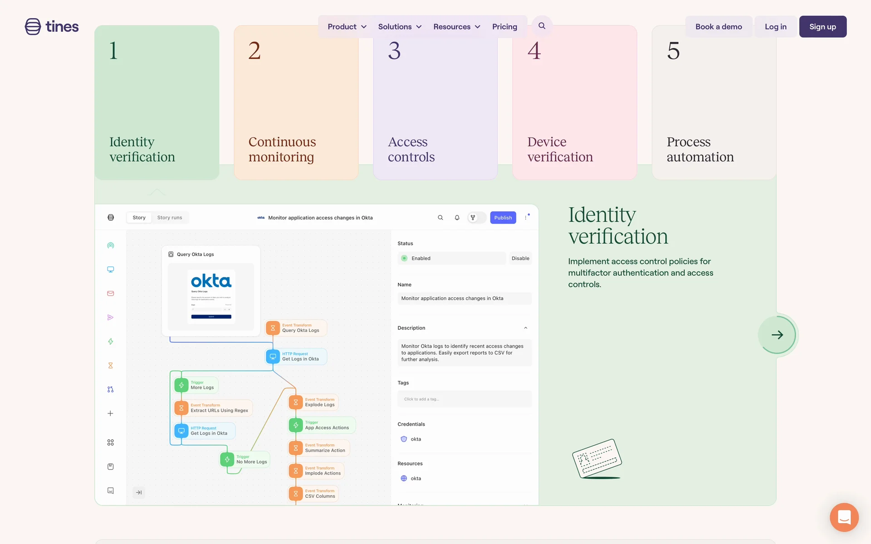Toggle the branch switch next to Publish
Screen dimensions: 871x544
pyautogui.click(x=476, y=218)
